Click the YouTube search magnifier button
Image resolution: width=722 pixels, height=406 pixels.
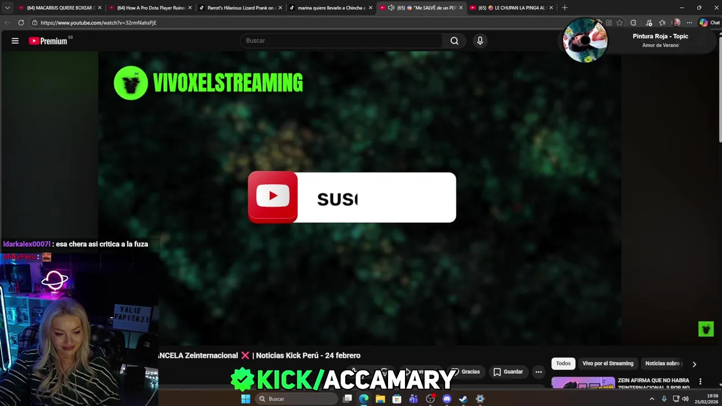454,41
